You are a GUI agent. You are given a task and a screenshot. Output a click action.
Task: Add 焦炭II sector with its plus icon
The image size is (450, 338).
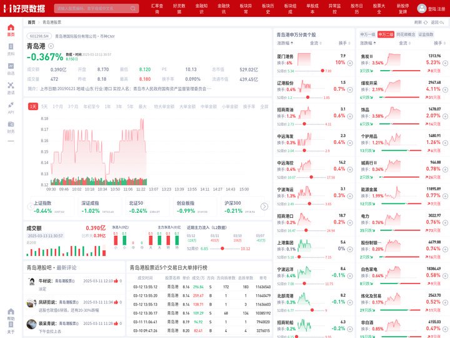(x=445, y=63)
